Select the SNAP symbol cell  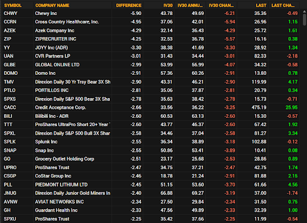coord(10,151)
